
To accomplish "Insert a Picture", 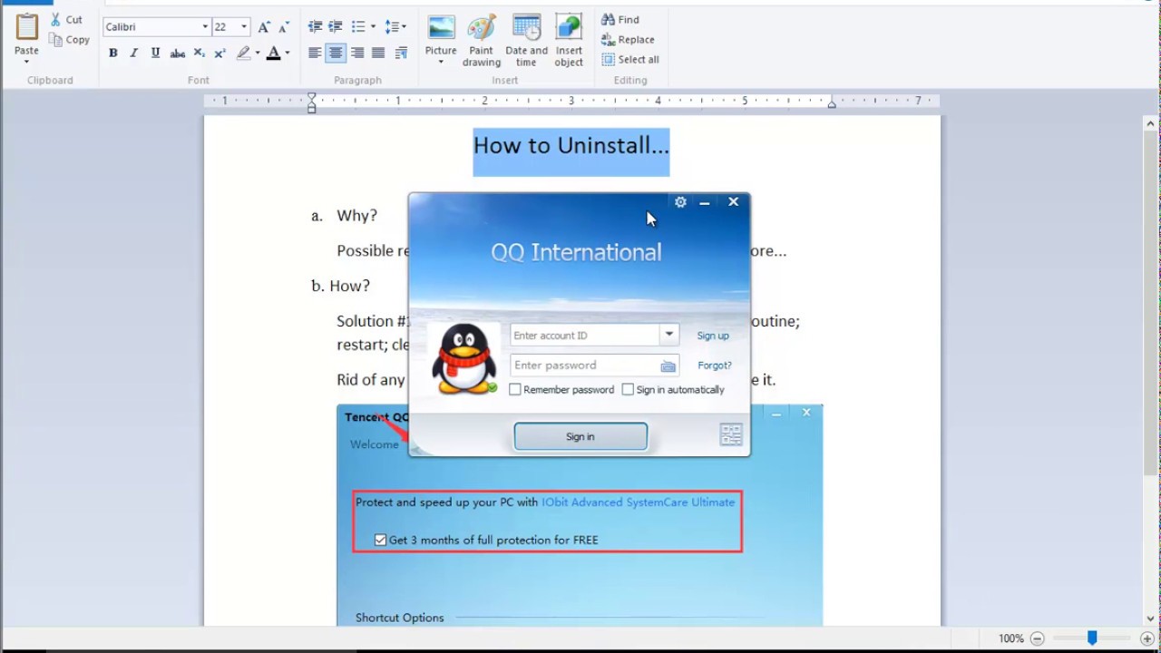I will (441, 34).
